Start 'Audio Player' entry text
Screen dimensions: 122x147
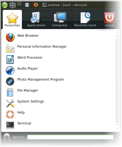click(27, 69)
